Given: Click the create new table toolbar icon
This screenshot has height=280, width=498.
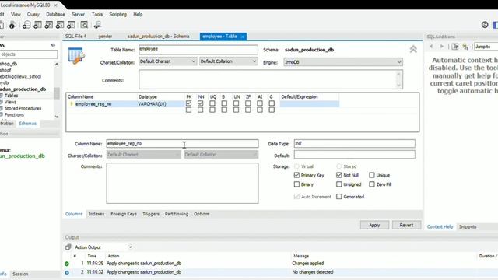Looking at the screenshot, I should (37, 25).
